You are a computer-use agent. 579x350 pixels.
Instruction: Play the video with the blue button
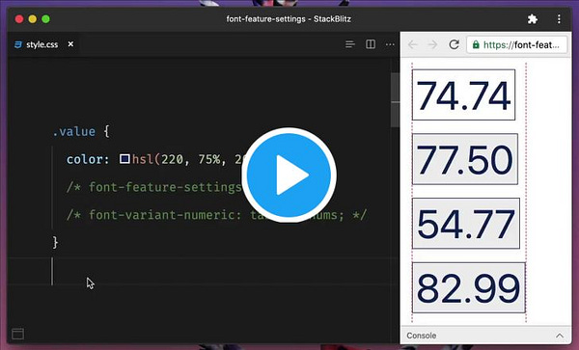click(x=289, y=175)
